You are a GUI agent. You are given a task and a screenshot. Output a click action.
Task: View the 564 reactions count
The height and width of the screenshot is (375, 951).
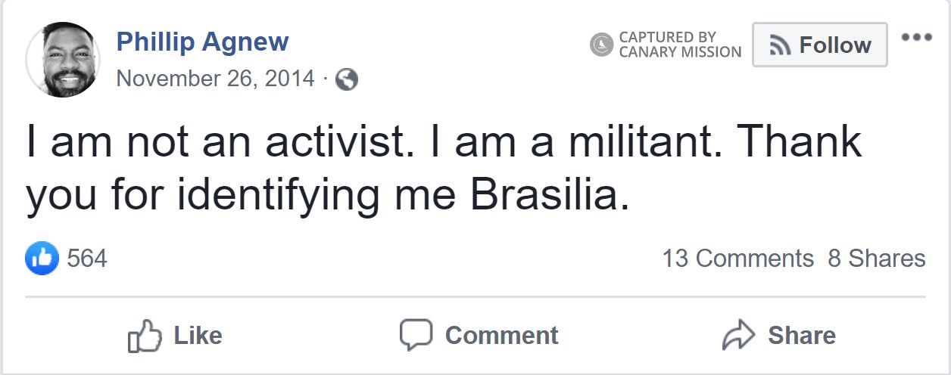click(x=87, y=259)
